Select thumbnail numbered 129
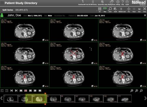This screenshot has height=107, width=147. tap(96, 99)
